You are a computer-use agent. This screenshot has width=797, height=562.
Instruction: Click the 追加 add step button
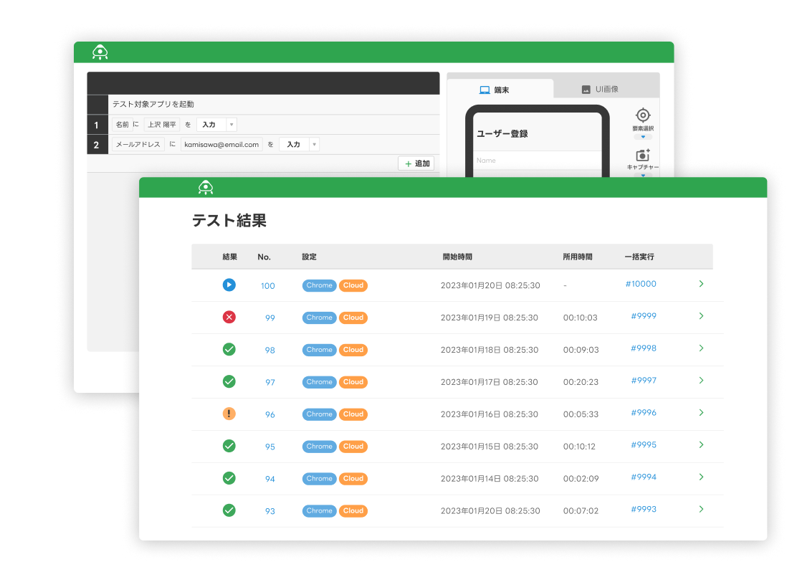point(416,163)
